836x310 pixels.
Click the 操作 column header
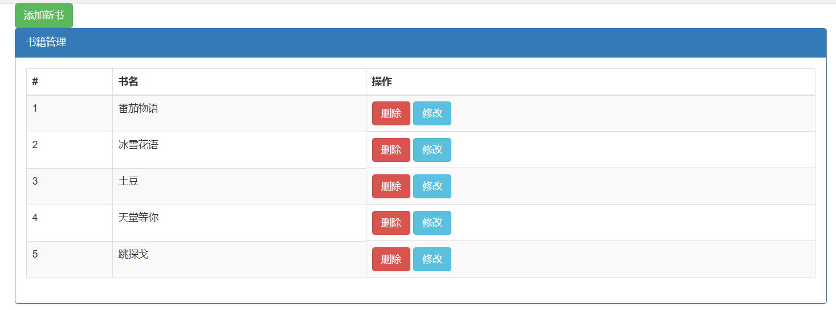click(x=590, y=82)
